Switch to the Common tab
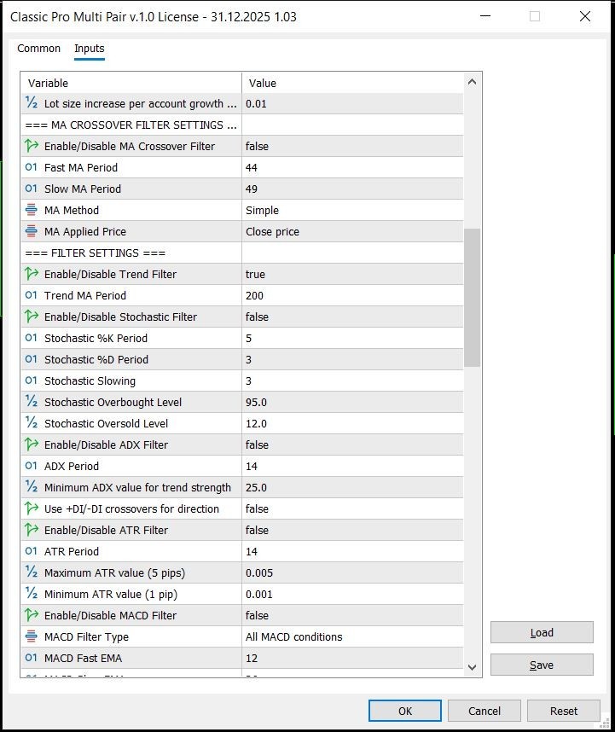The width and height of the screenshot is (615, 732). click(38, 49)
